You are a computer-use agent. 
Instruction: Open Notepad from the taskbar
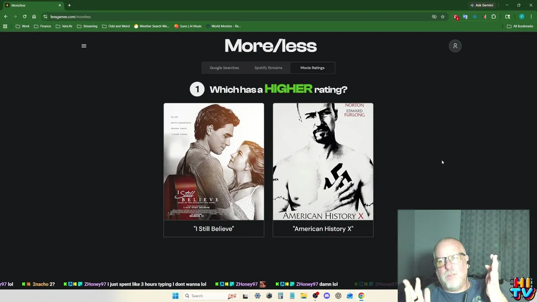click(292, 296)
